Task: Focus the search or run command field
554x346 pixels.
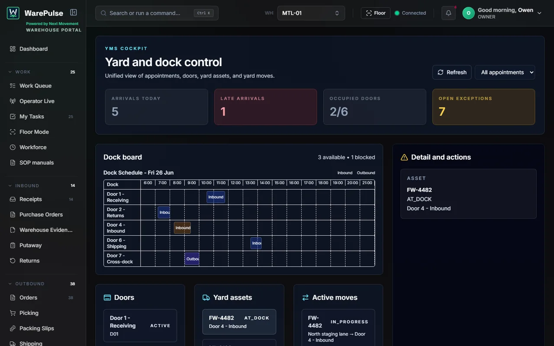Action: click(157, 13)
